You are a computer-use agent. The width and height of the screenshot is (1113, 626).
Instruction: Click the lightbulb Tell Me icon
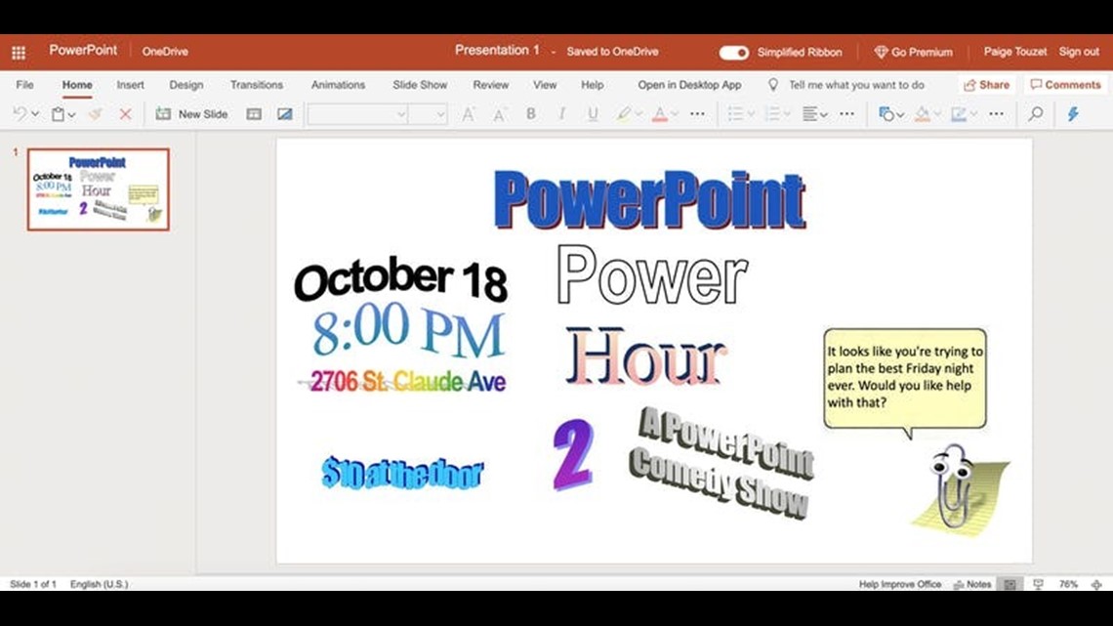coord(773,84)
